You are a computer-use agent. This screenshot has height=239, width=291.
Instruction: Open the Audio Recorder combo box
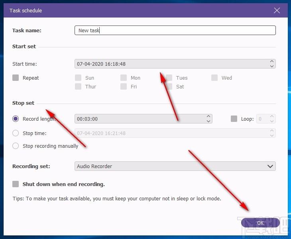click(x=175, y=166)
